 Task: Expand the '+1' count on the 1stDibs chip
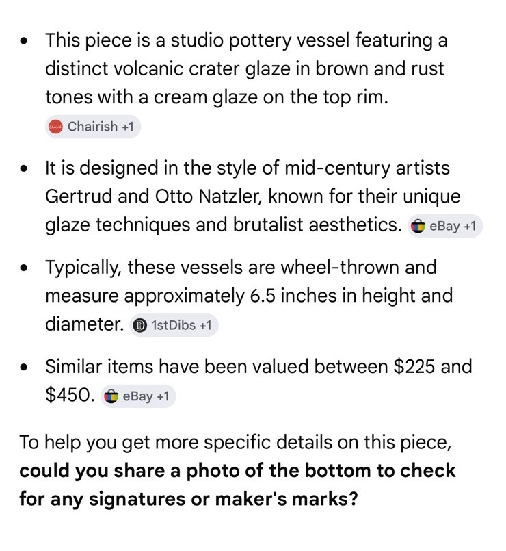click(x=205, y=325)
